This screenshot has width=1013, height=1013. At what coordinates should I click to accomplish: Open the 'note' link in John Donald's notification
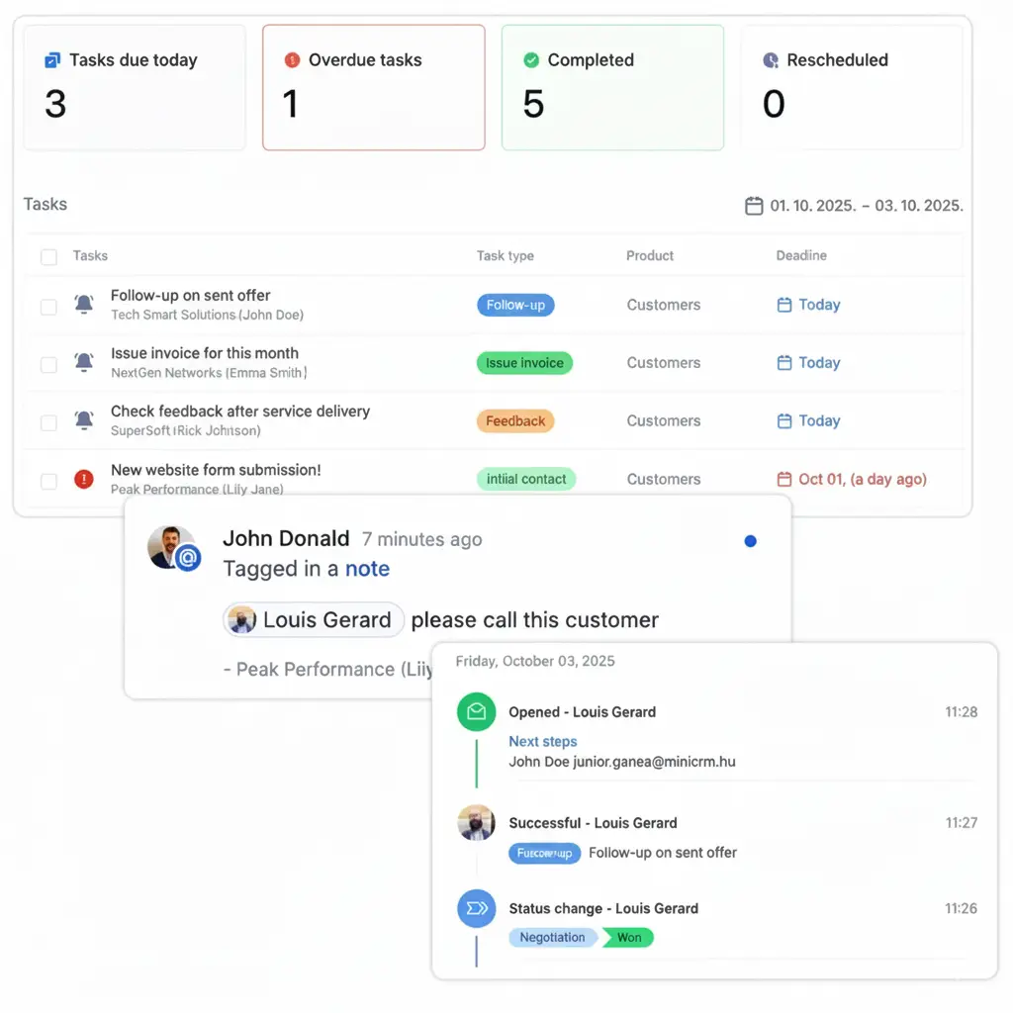click(367, 569)
